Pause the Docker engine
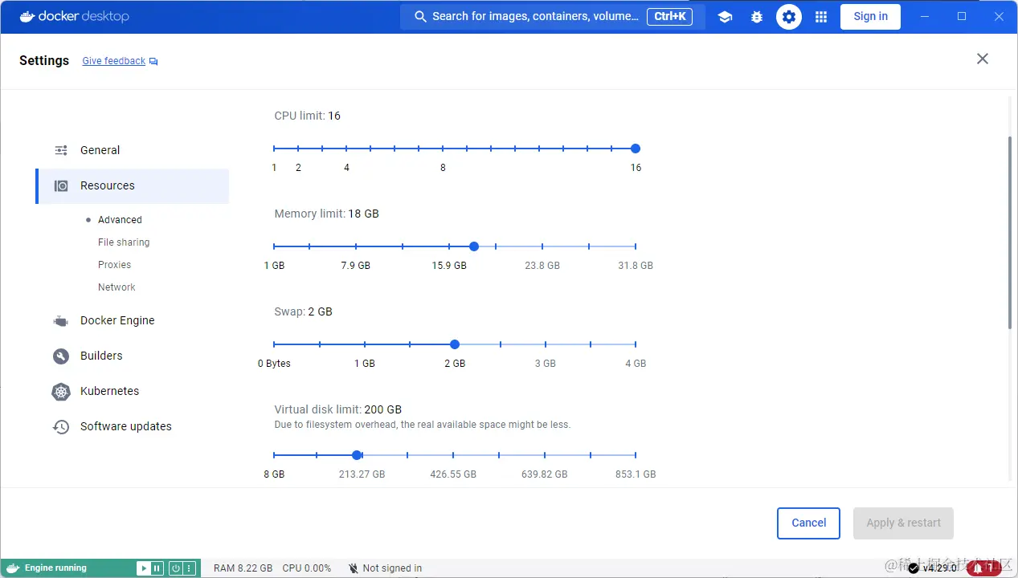This screenshot has width=1018, height=578. pyautogui.click(x=157, y=568)
